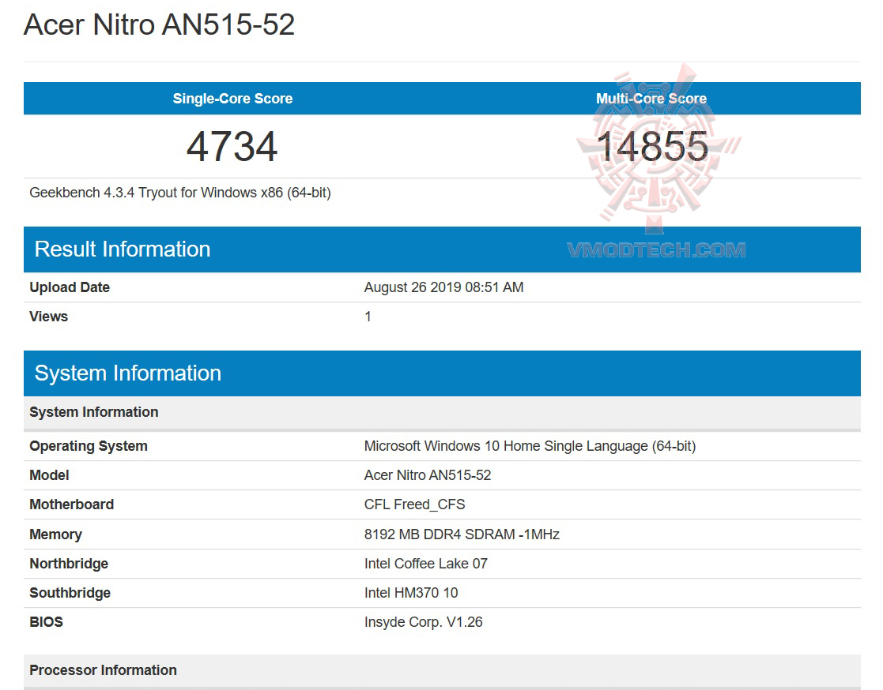Select the Multi-Core Score header

pos(651,99)
